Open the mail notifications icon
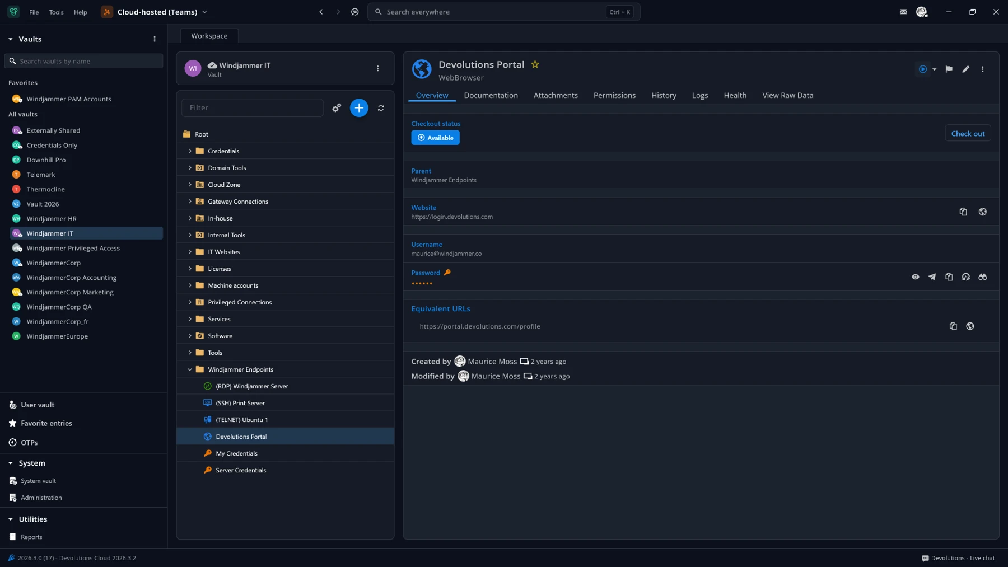The width and height of the screenshot is (1008, 567). tap(903, 12)
